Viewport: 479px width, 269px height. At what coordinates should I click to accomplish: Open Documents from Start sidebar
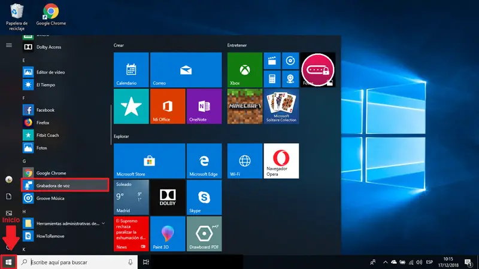[x=9, y=197]
